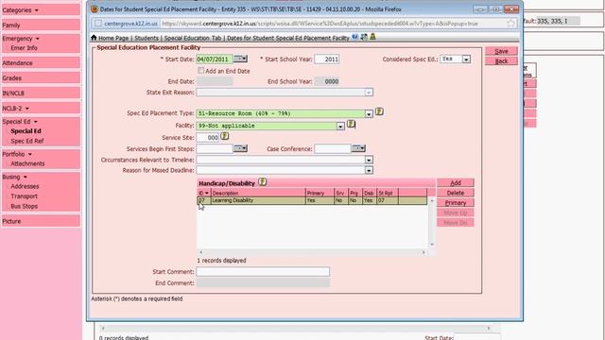The height and width of the screenshot is (340, 605).
Task: Click the blue help icon in breadcrumb bar
Action: tap(354, 37)
